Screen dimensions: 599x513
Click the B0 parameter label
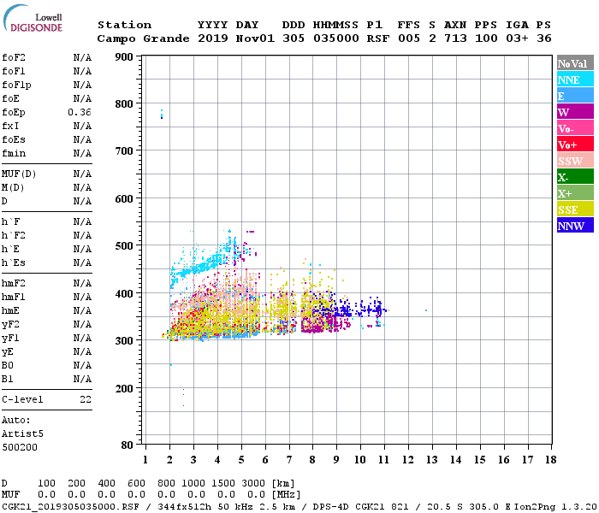tap(7, 366)
